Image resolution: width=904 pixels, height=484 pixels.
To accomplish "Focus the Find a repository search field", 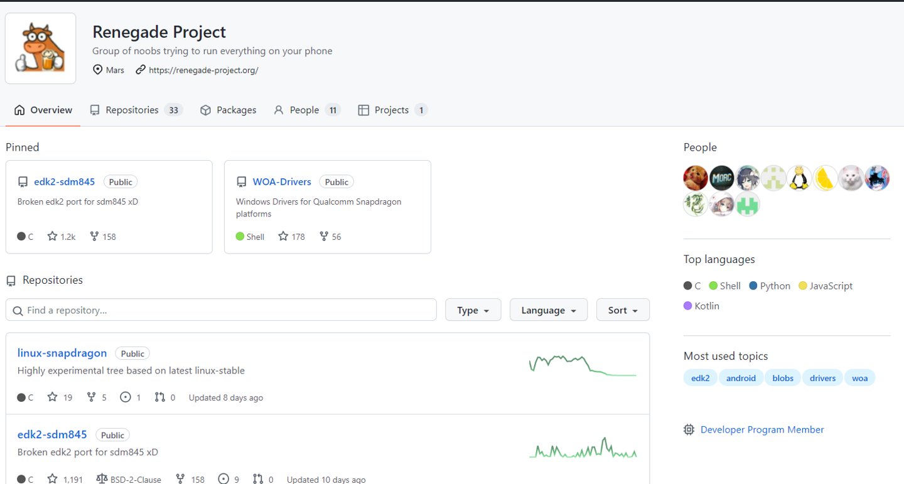I will pyautogui.click(x=221, y=310).
